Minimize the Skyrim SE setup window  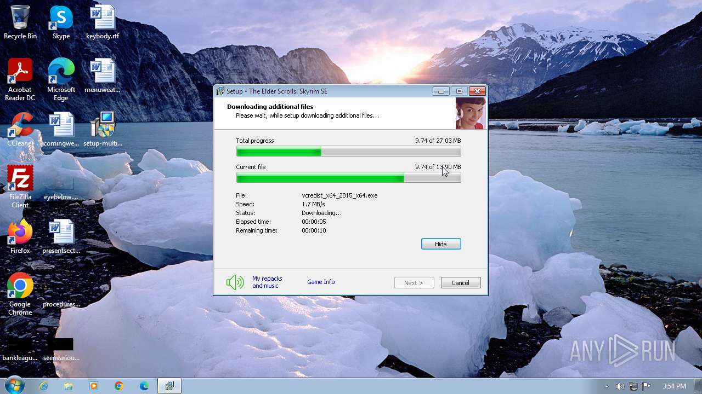coord(441,91)
